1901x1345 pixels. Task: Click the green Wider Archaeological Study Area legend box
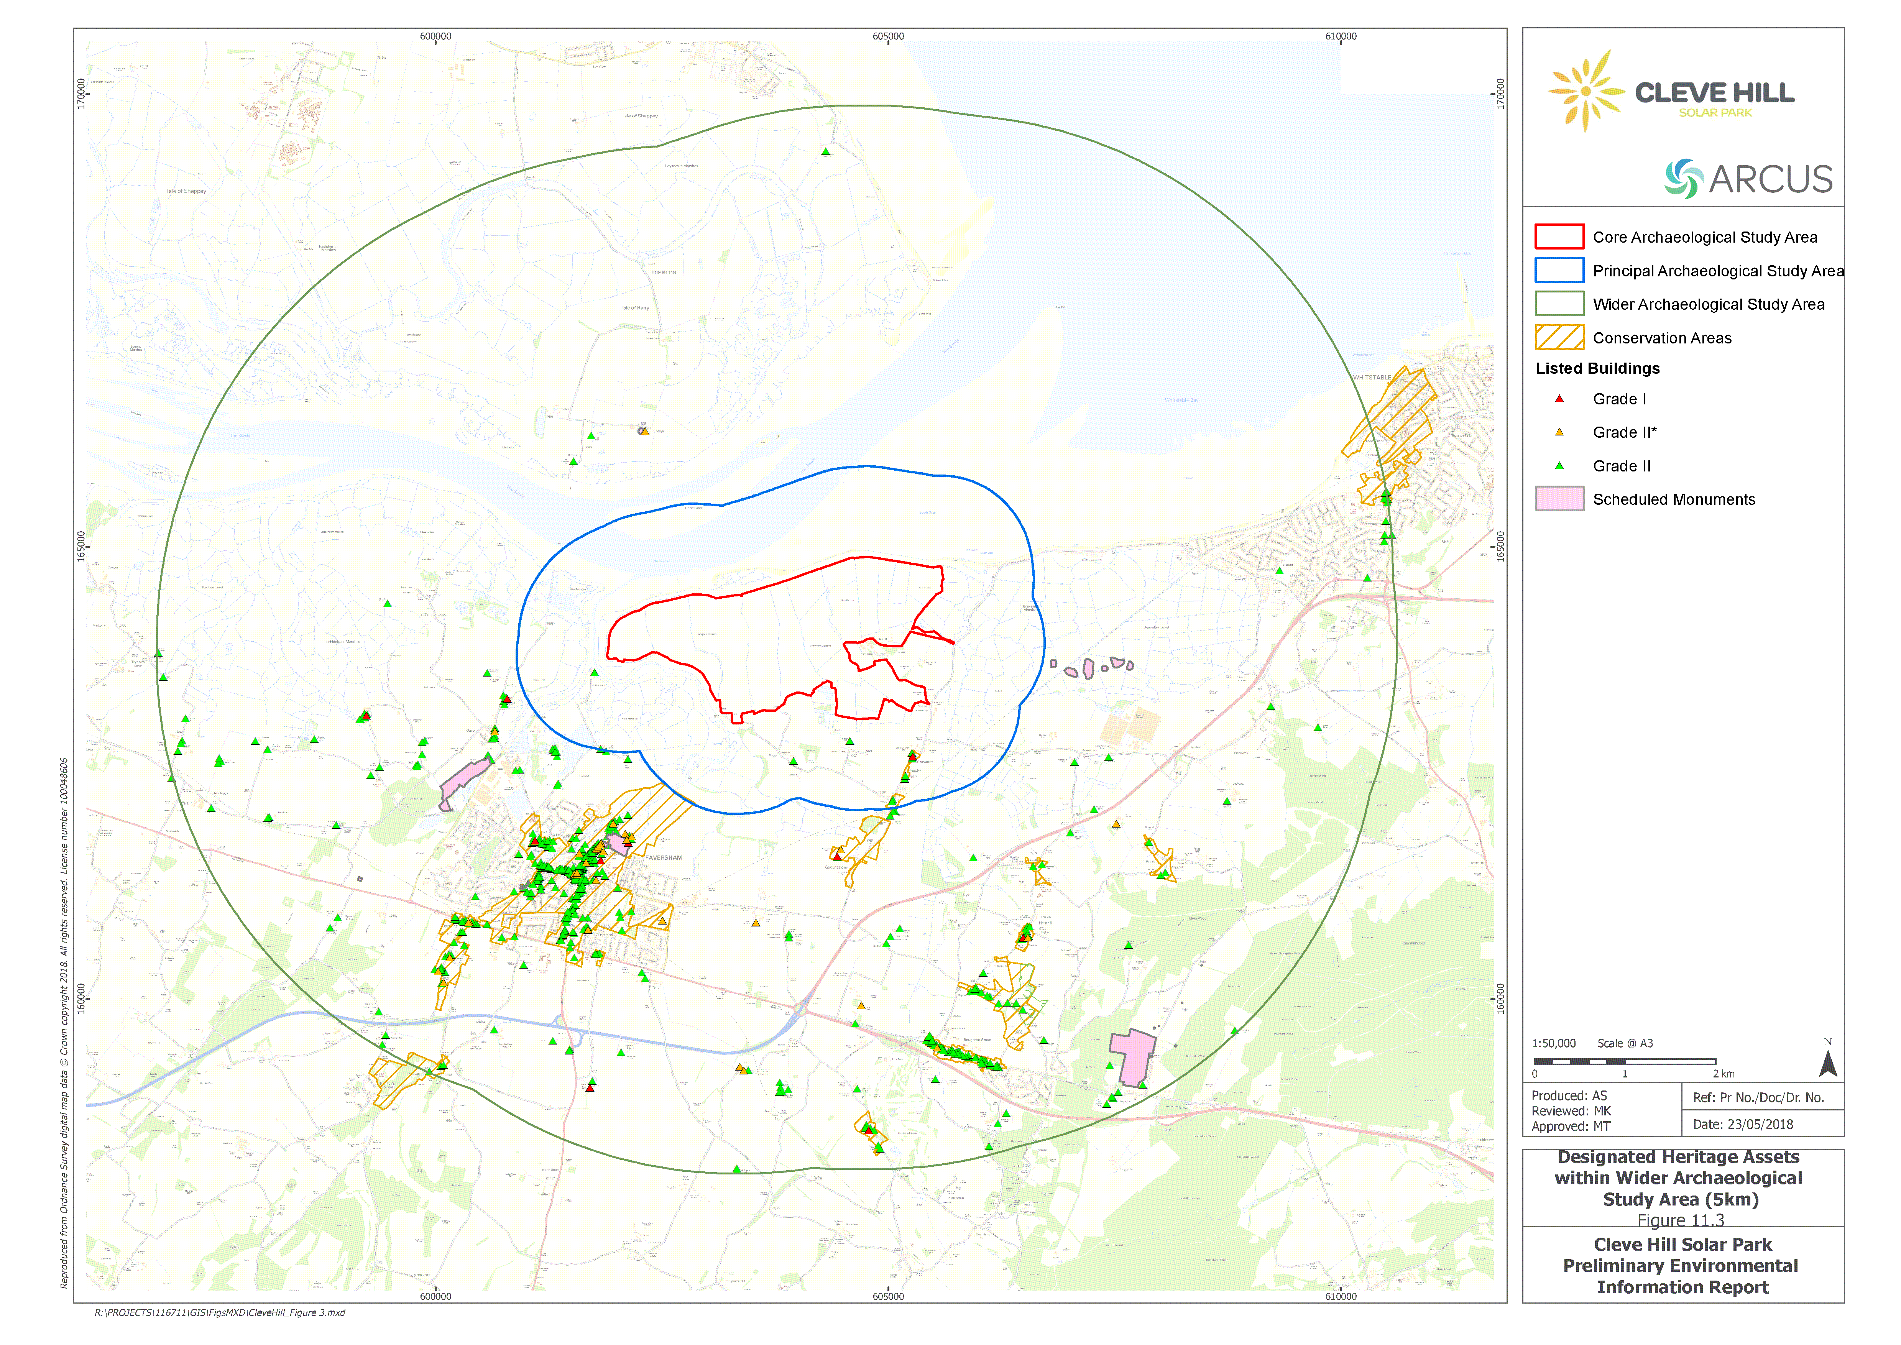(1559, 304)
